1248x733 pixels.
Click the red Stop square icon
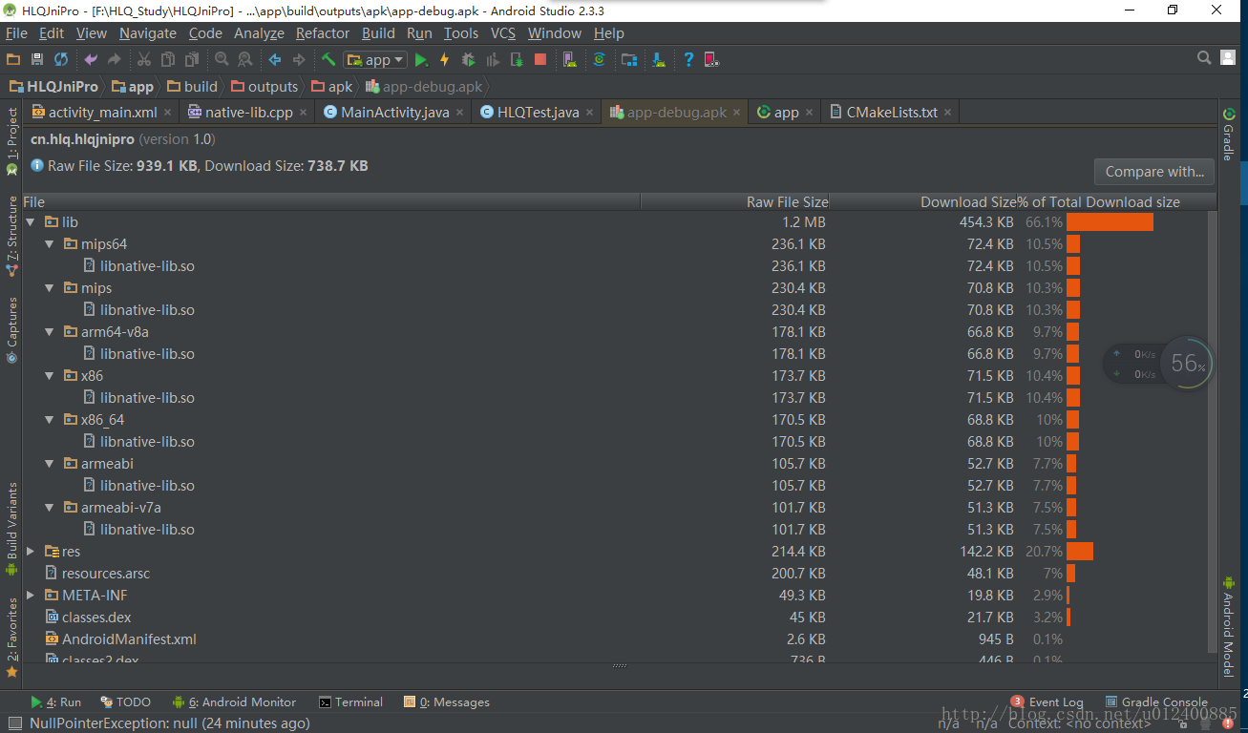[540, 59]
